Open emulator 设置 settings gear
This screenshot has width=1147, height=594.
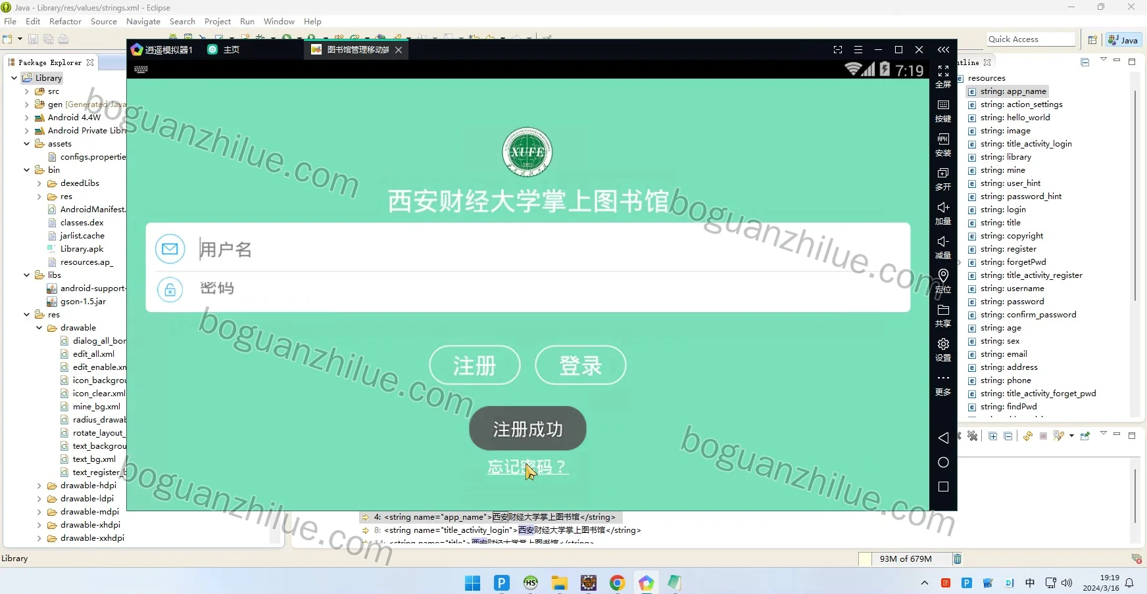(943, 344)
